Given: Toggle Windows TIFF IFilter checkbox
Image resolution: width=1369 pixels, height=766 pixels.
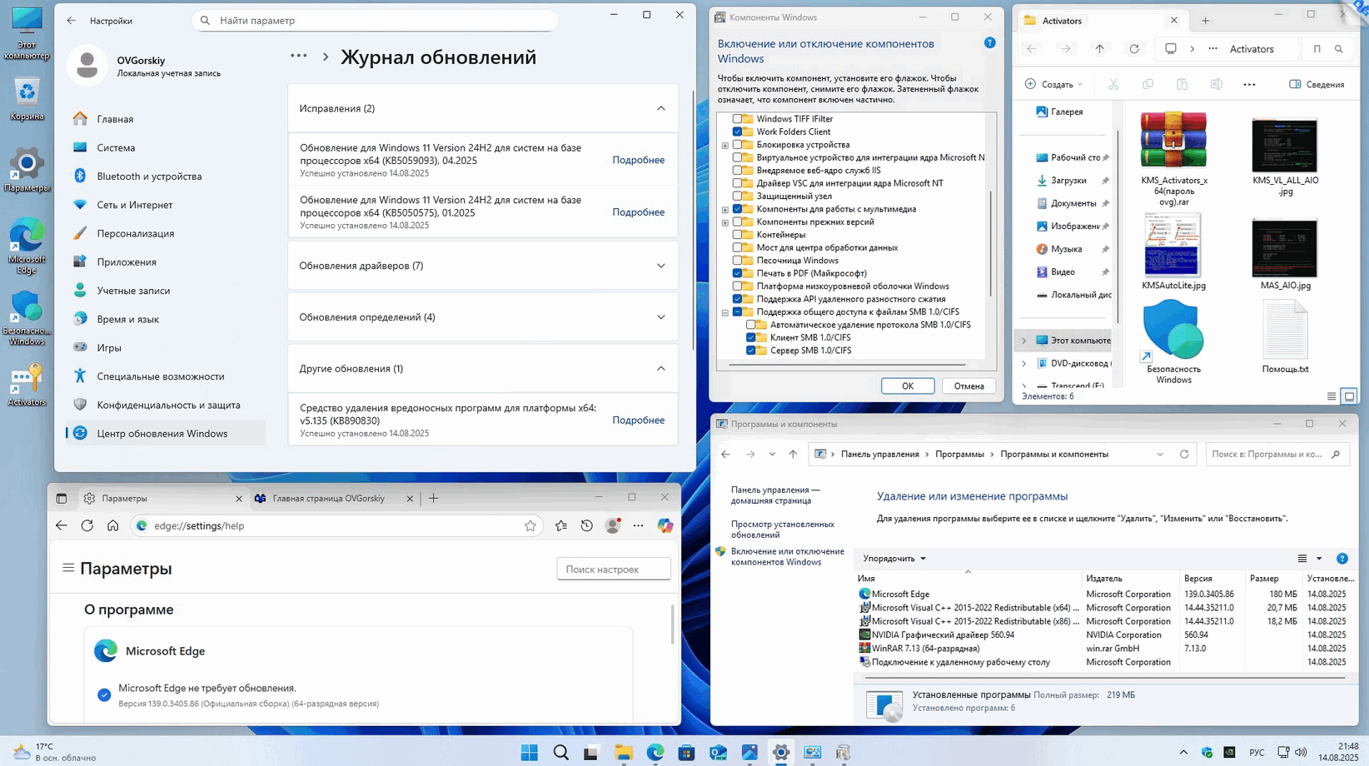Looking at the screenshot, I should tap(737, 119).
